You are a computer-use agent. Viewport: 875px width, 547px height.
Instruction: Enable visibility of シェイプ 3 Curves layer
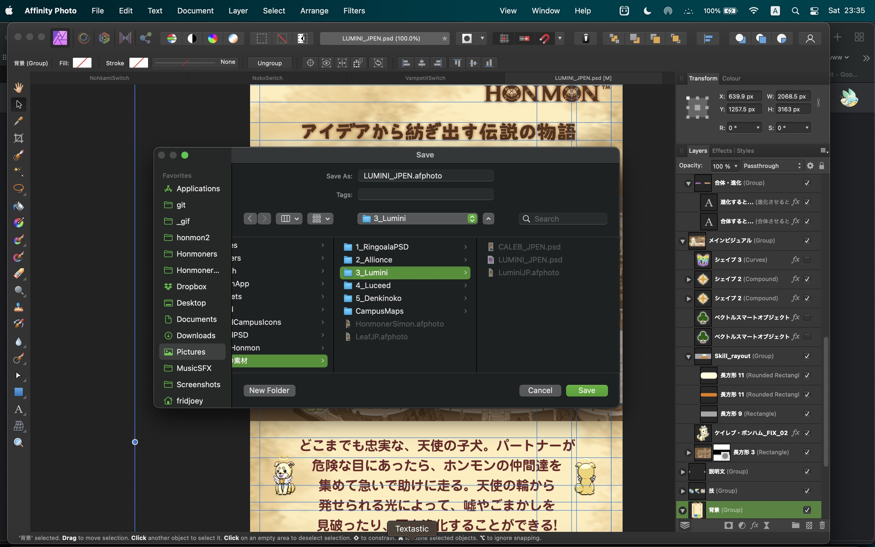[x=807, y=260]
